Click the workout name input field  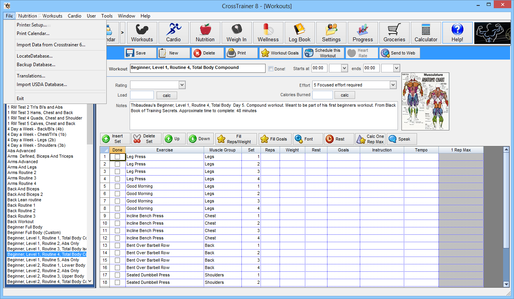click(198, 68)
